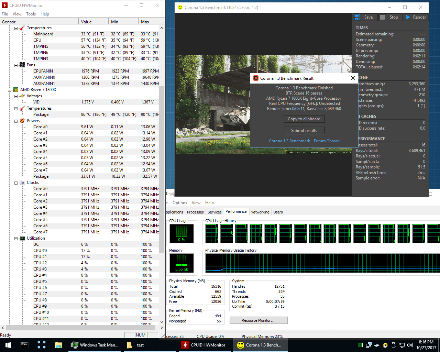Open Command Prompt from the taskbar
This screenshot has width=440, height=352.
pyautogui.click(x=24, y=345)
